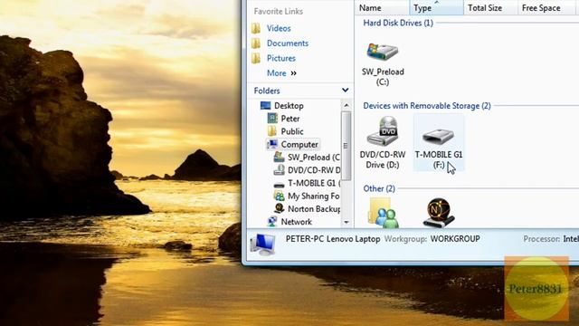Click the SW_Preload drive icon in tree

click(280, 157)
